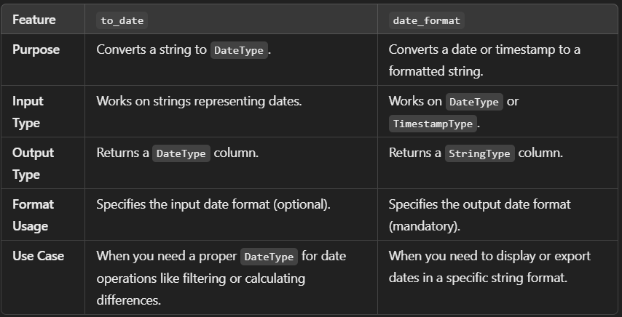Click 'operations like filtering or calculating' text
The width and height of the screenshot is (622, 317).
pos(200,278)
